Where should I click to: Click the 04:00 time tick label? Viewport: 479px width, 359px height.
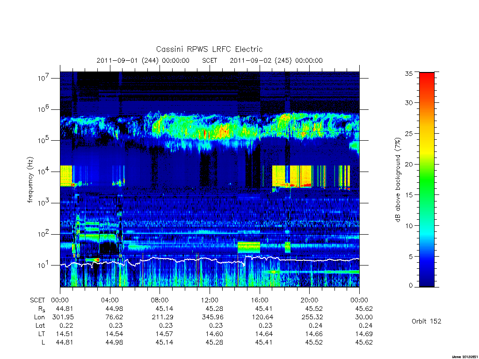[110, 300]
